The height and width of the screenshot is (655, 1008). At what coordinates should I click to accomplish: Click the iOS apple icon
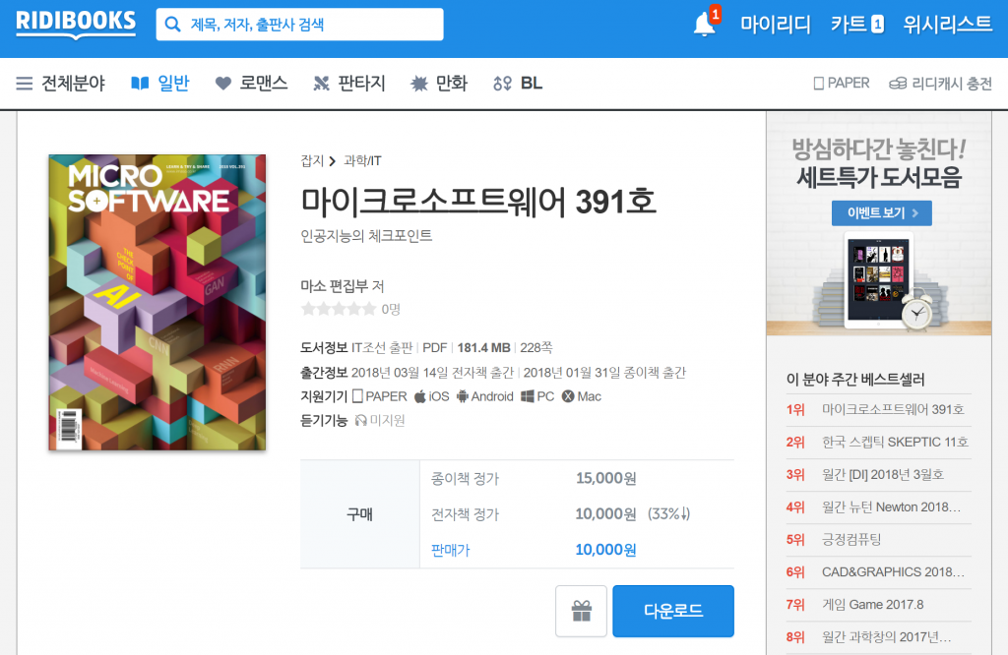pos(419,396)
